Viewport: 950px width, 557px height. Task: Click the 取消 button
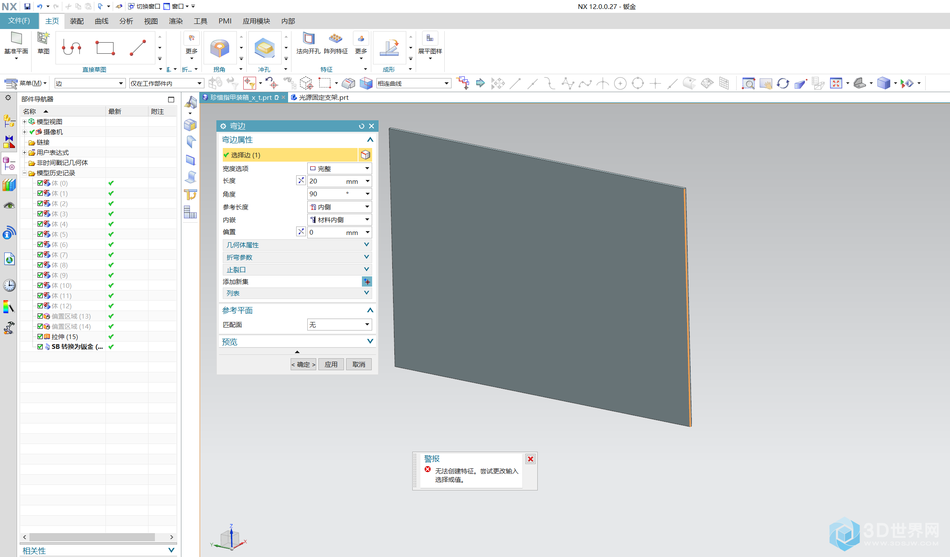click(358, 364)
